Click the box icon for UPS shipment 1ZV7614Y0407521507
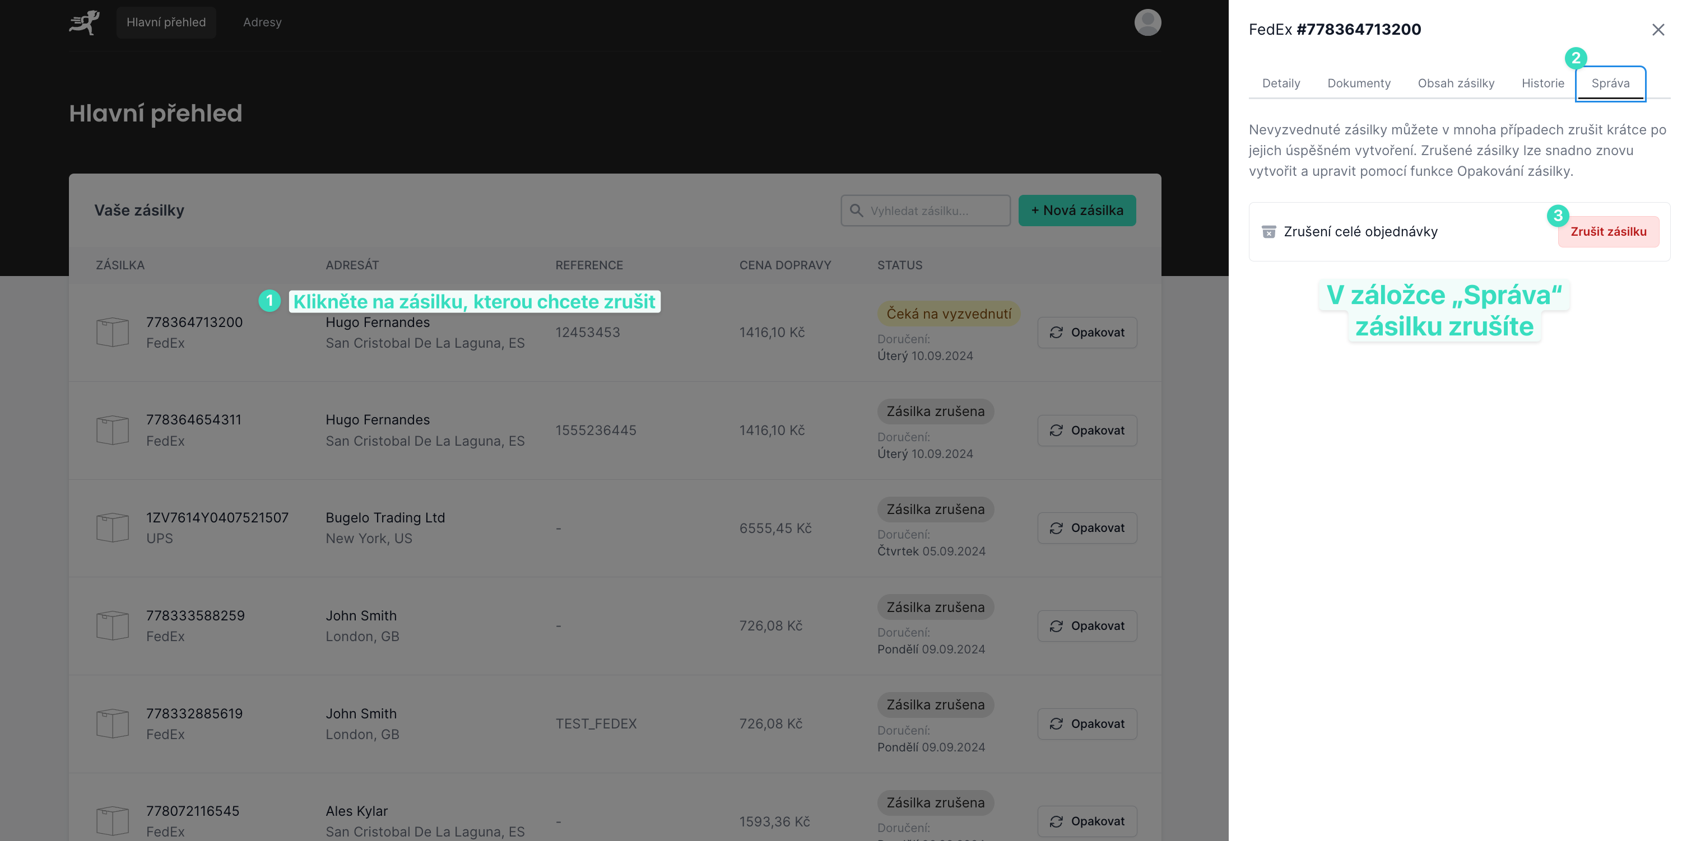This screenshot has height=841, width=1682. [112, 528]
